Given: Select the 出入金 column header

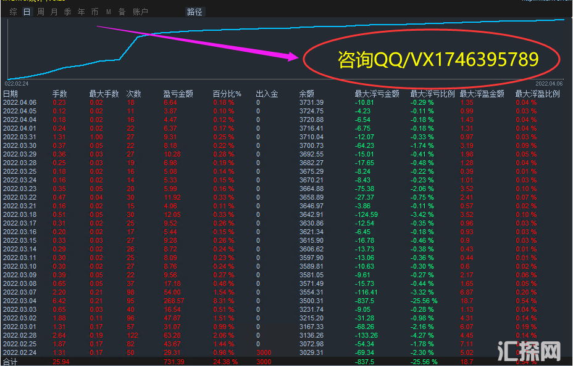Looking at the screenshot, I should coord(267,94).
